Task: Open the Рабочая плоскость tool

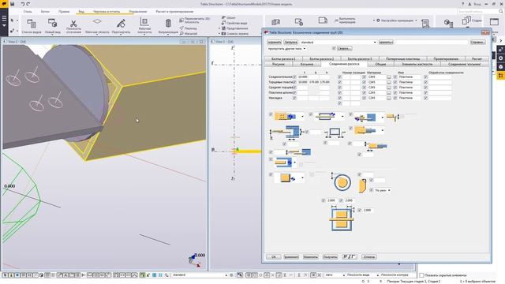Action: point(144,26)
